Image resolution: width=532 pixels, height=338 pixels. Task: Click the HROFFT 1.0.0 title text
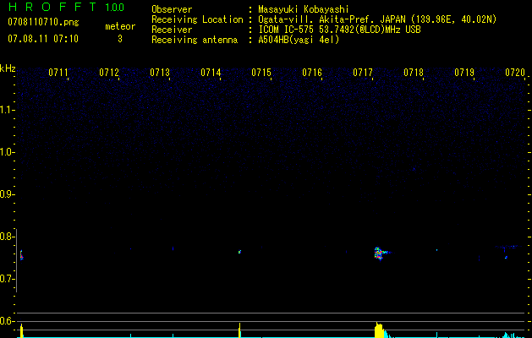click(x=66, y=7)
